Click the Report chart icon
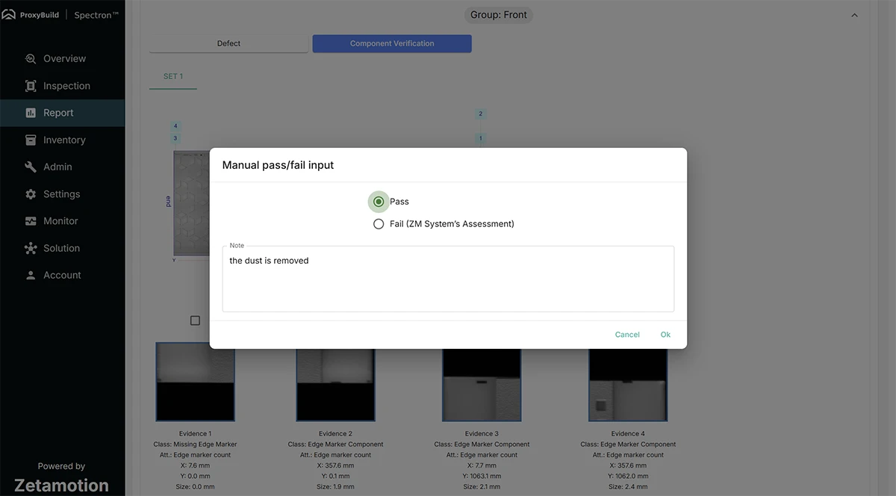896x496 pixels. (x=31, y=113)
